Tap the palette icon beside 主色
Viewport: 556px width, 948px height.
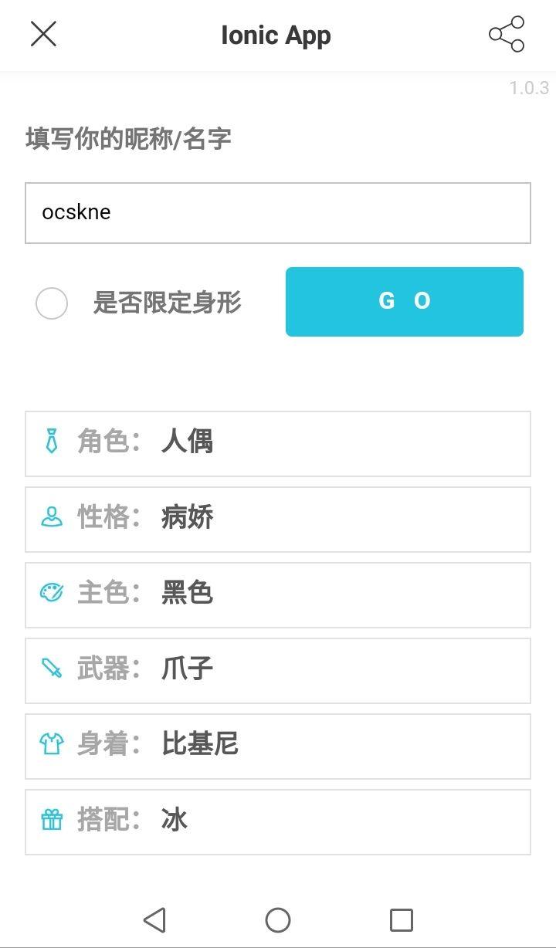[52, 593]
